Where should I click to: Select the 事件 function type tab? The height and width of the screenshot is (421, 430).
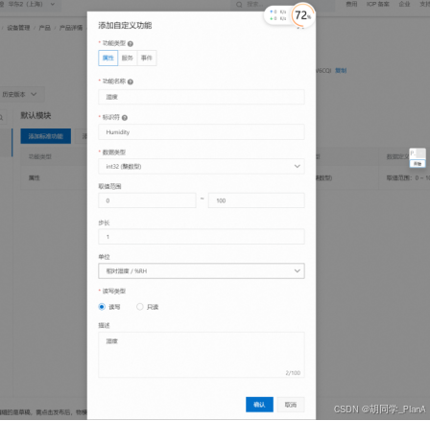pos(147,58)
